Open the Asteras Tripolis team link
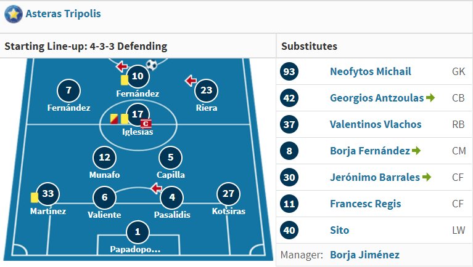Image resolution: width=473 pixels, height=267 pixels. click(63, 14)
